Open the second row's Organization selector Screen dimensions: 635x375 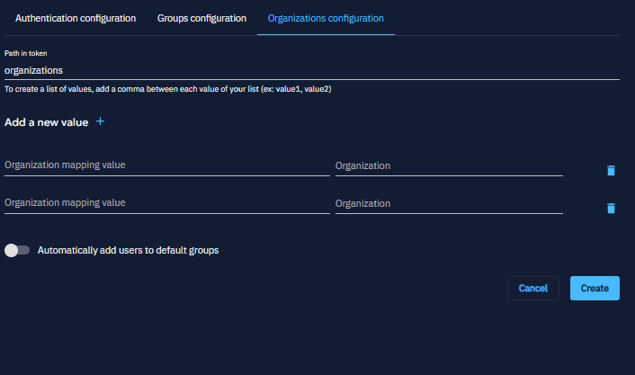[x=449, y=204]
